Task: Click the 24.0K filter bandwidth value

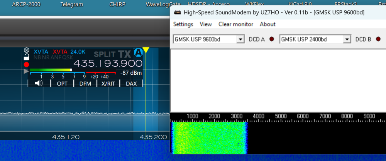Action: (78, 52)
